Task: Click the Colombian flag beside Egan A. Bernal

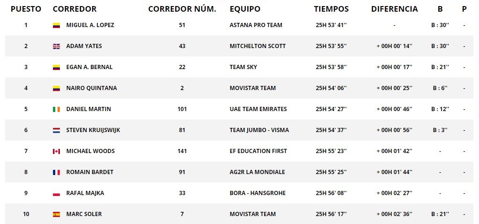Action: click(56, 67)
